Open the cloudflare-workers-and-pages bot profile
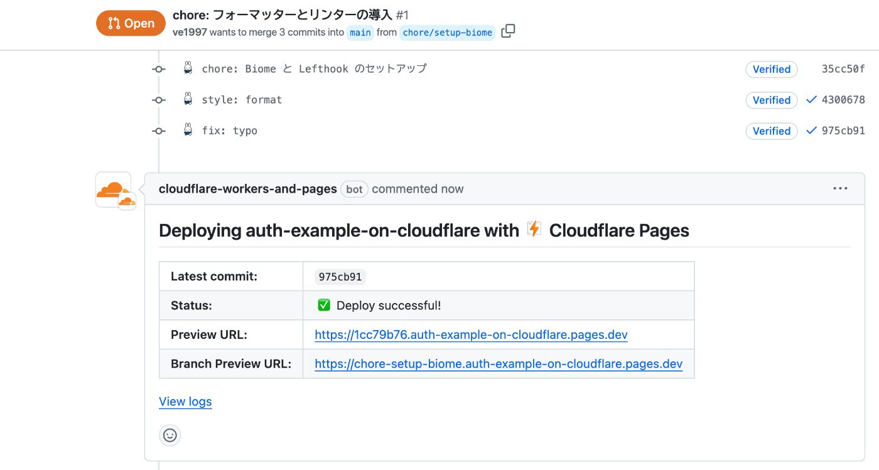Screen dimensions: 879x470 [248, 189]
